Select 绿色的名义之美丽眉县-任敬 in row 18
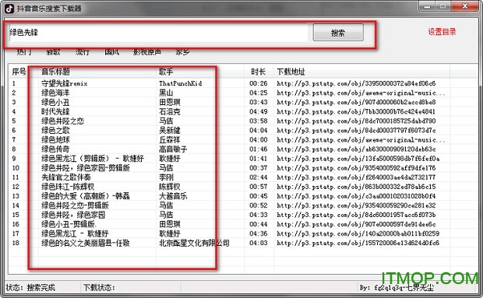The width and height of the screenshot is (483, 298). [x=86, y=243]
